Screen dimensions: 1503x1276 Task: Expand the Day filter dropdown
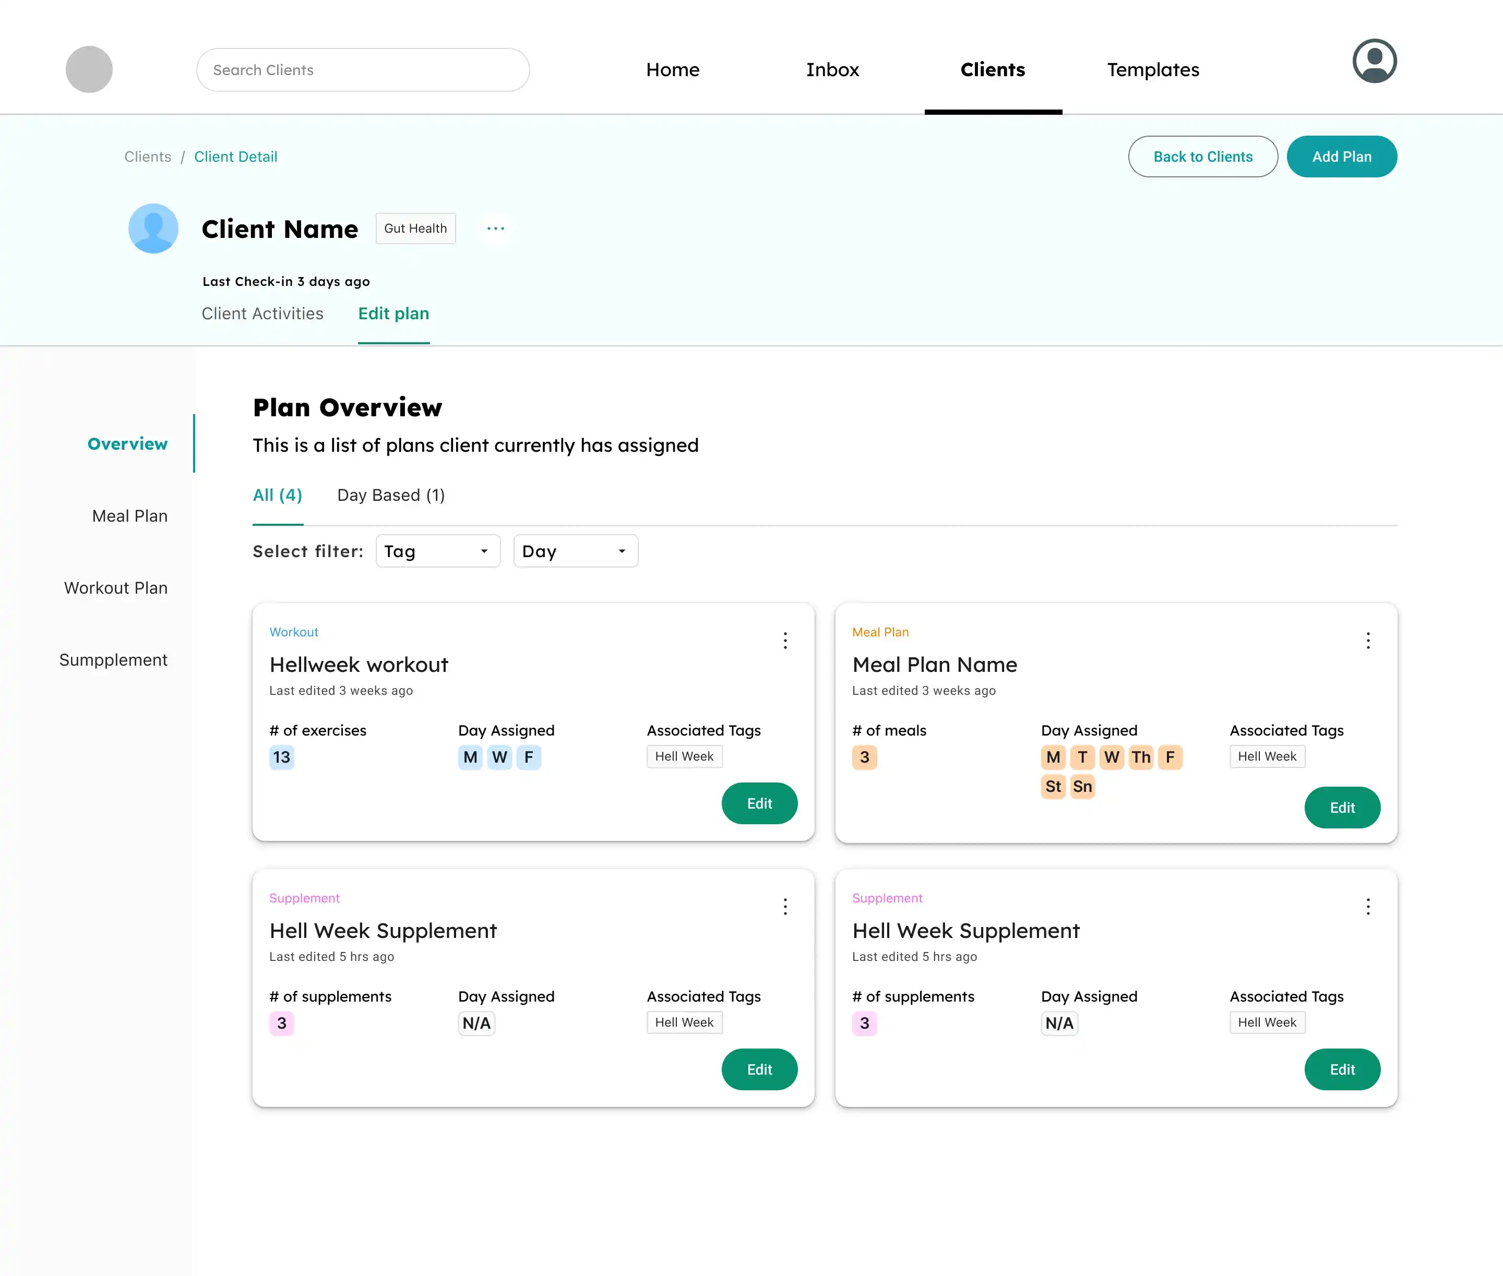pyautogui.click(x=575, y=551)
